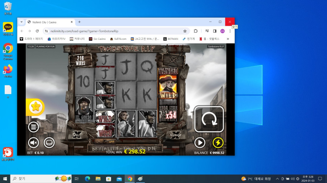Open the Go Casino bookmark
Screen dimensions: 327x183
coord(97,39)
